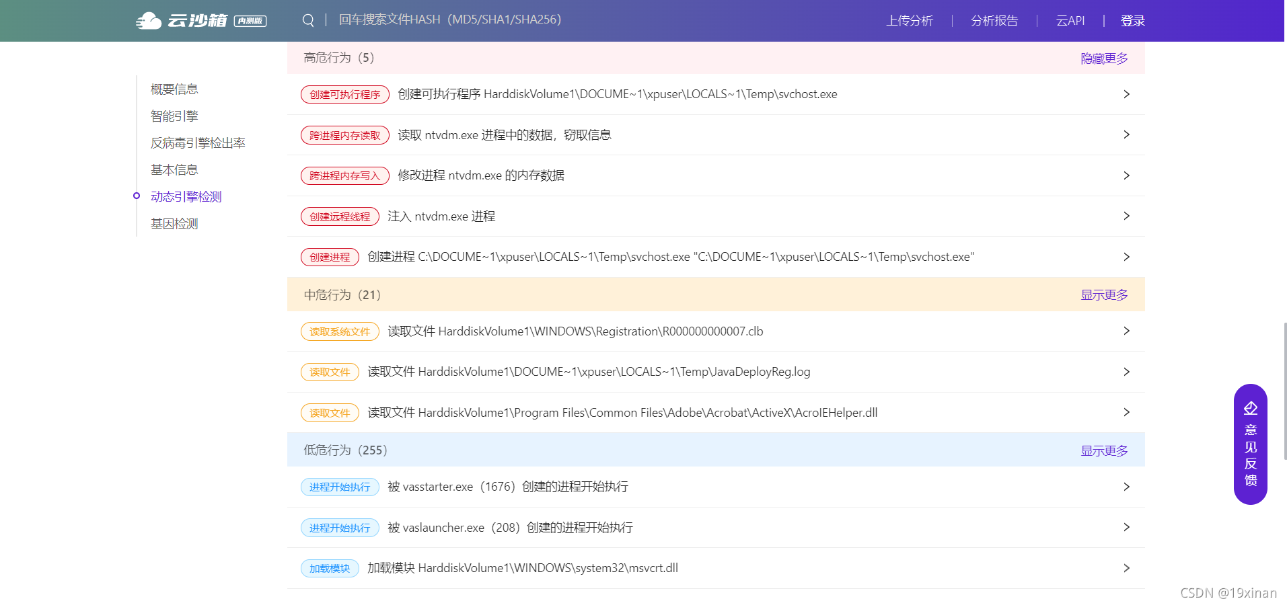Click the 读取系统文件 orange tag
Image resolution: width=1287 pixels, height=605 pixels.
tap(340, 331)
